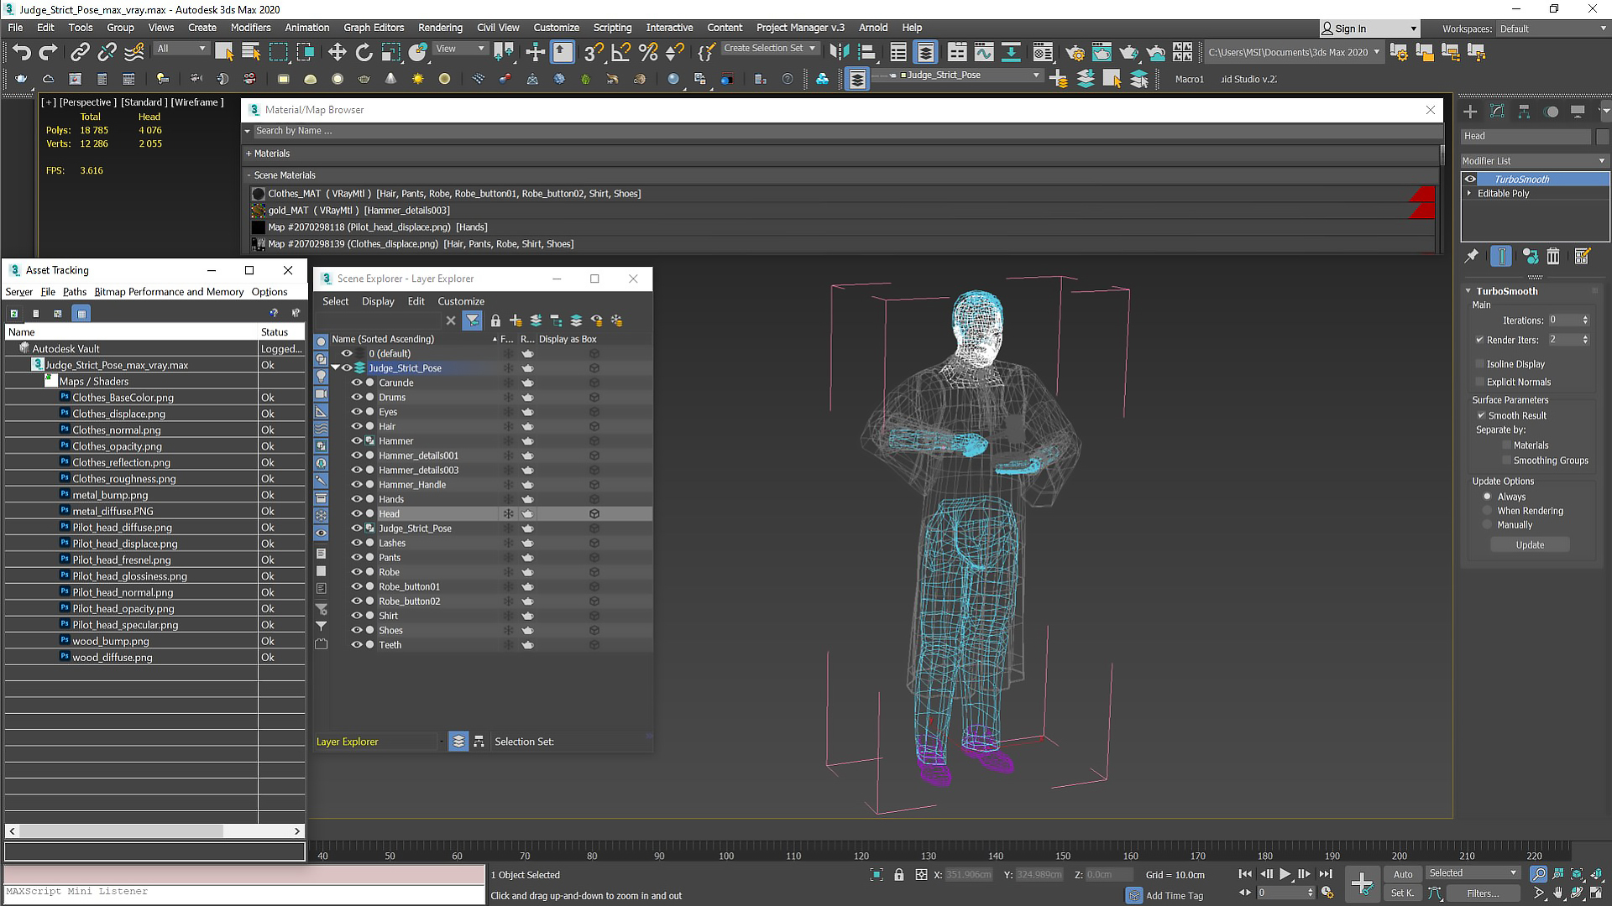Select the When Rendering radio button
Viewport: 1612px width, 906px height.
[x=1487, y=511]
